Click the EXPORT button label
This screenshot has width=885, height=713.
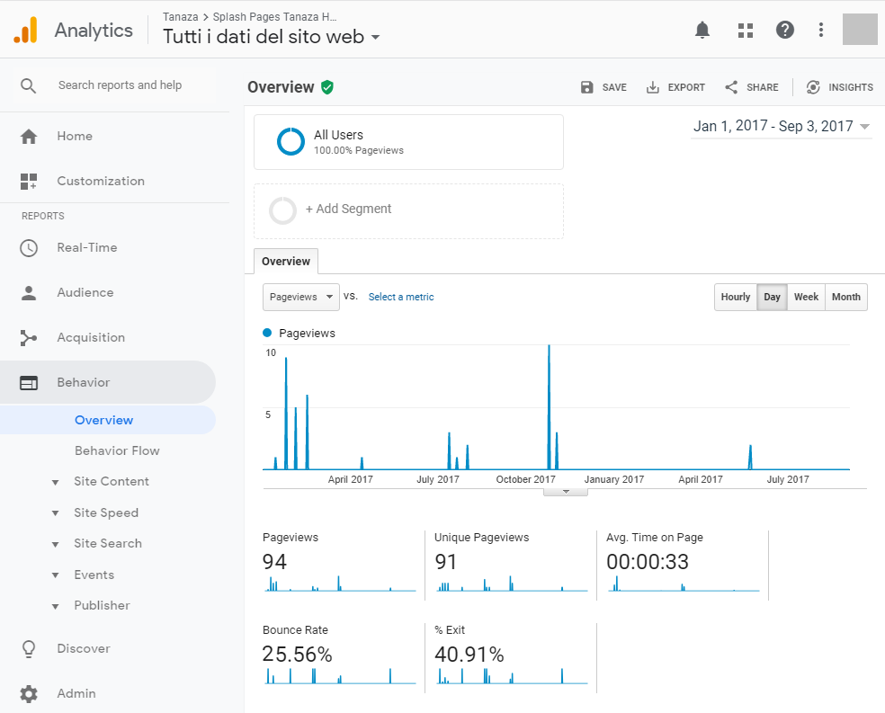pyautogui.click(x=686, y=87)
